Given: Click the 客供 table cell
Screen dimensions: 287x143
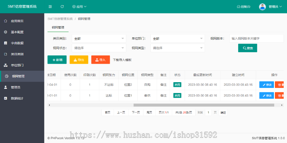Looking at the screenshot, I should 147,96.
